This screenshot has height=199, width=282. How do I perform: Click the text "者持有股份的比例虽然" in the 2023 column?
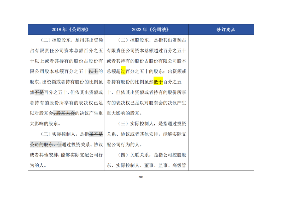click(x=130, y=82)
